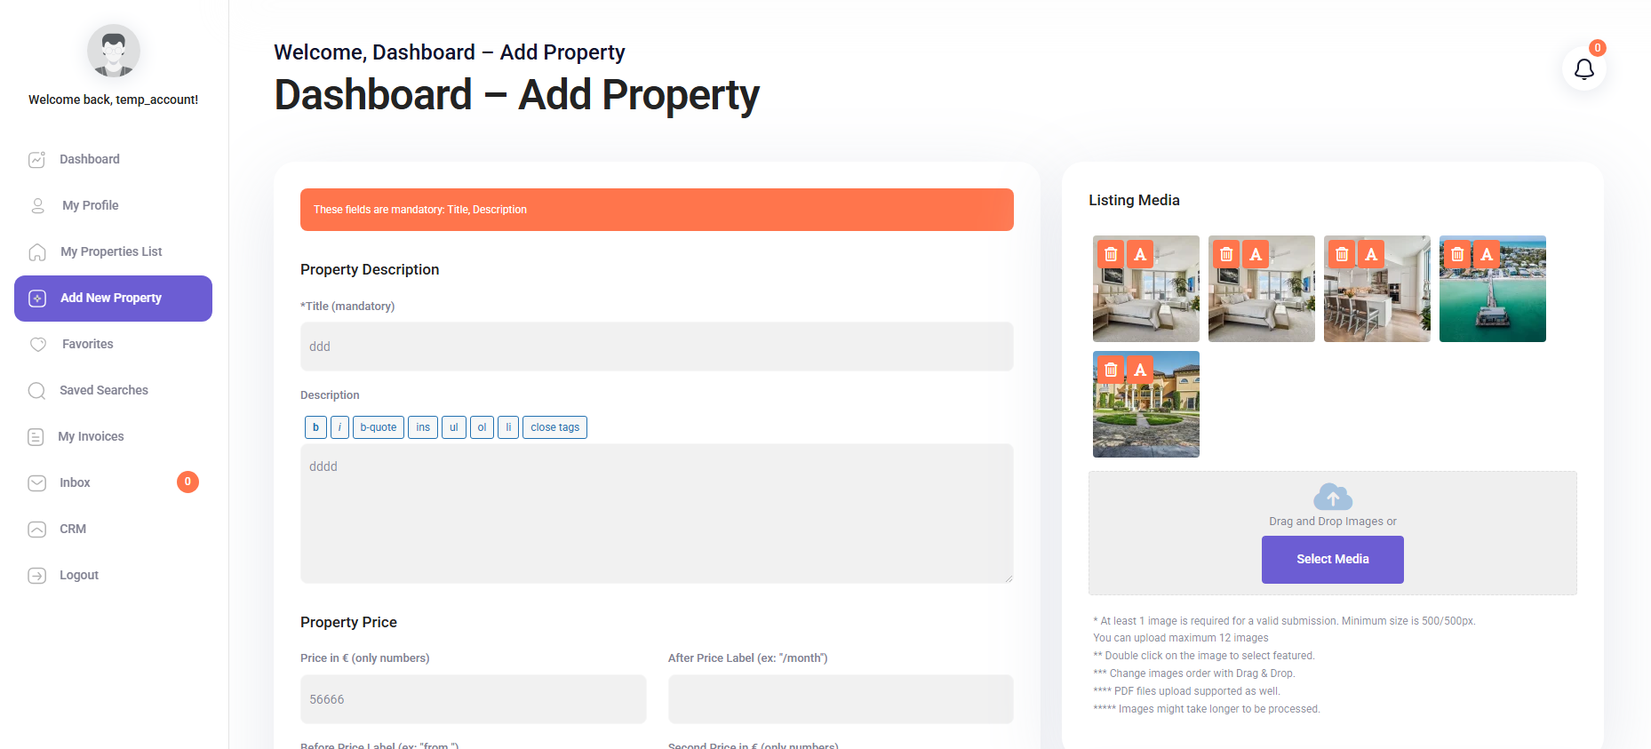Image resolution: width=1651 pixels, height=749 pixels.
Task: Click the cloud upload icon in the drop area
Action: coord(1333,497)
